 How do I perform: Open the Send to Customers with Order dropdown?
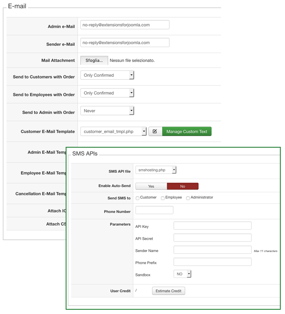(x=107, y=75)
